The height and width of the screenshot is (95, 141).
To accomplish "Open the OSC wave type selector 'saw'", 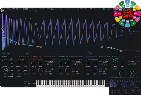I will click(23, 59).
